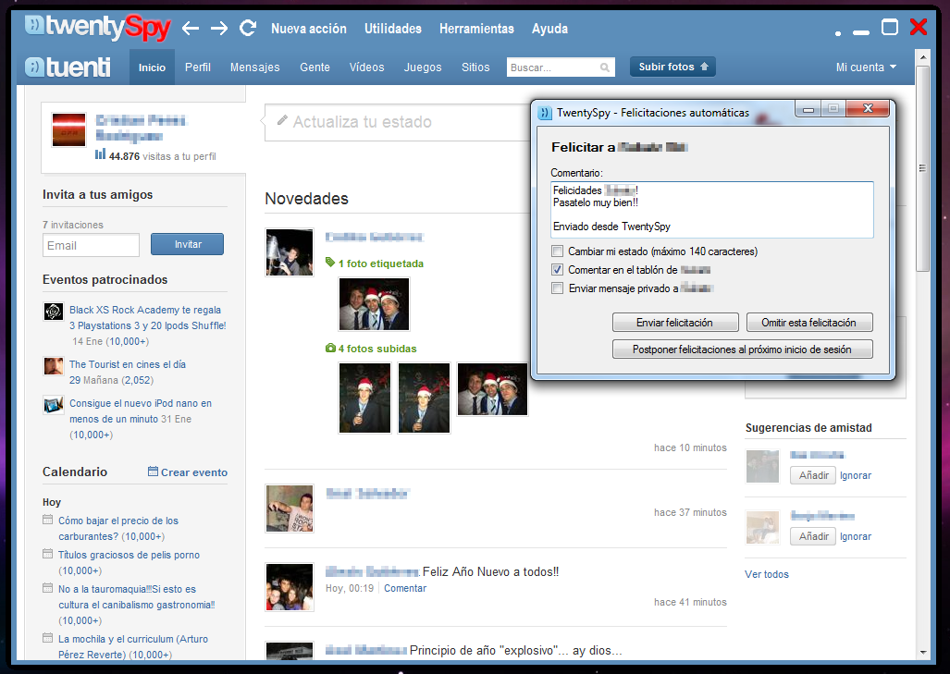Click the twentySpy logo

[x=97, y=27]
